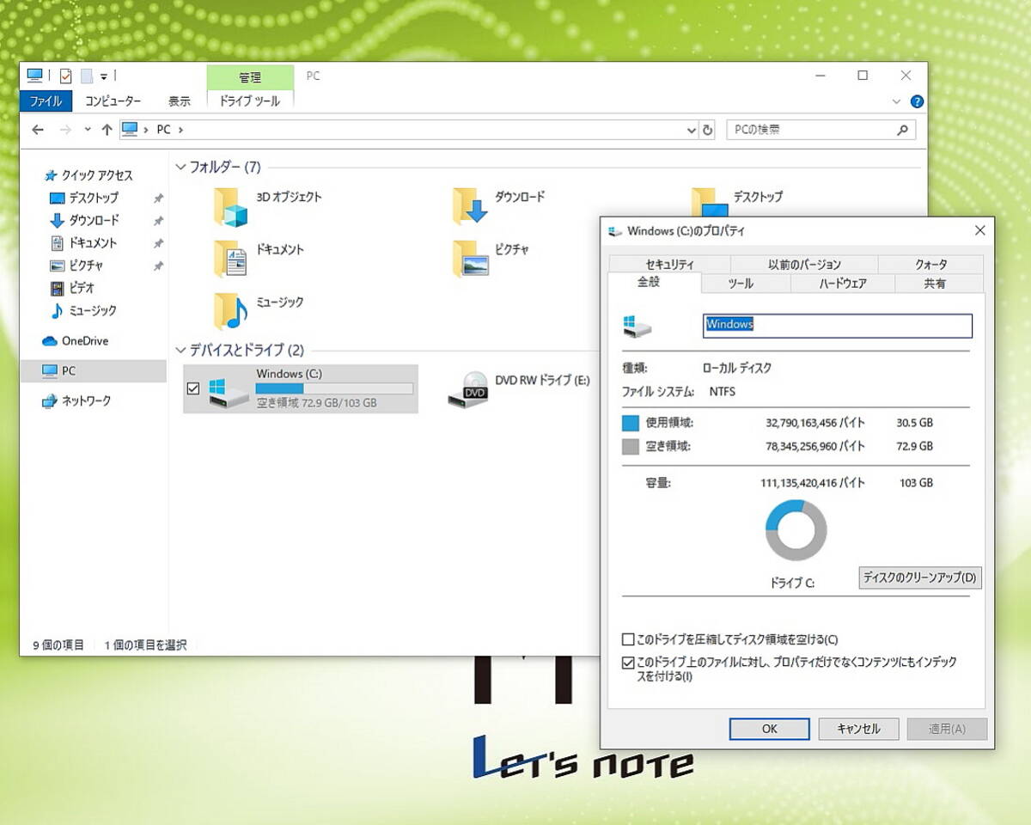This screenshot has width=1031, height=825.
Task: Switch to the 表示 ribbon tab
Action: [x=179, y=101]
